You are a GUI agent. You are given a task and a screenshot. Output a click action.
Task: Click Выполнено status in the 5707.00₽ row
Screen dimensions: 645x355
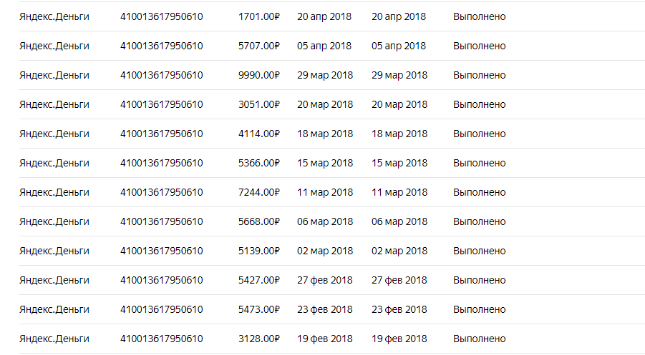[479, 46]
